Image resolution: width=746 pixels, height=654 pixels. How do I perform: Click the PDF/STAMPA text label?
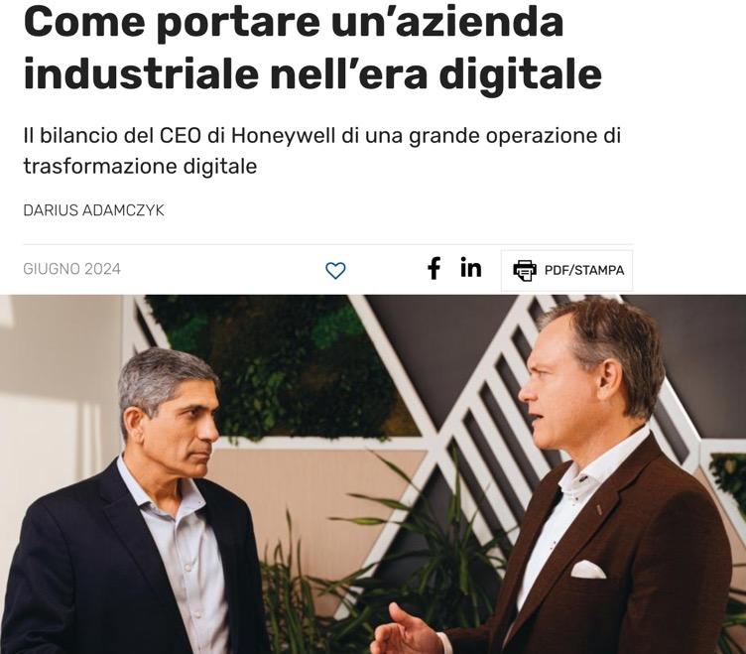click(x=584, y=270)
